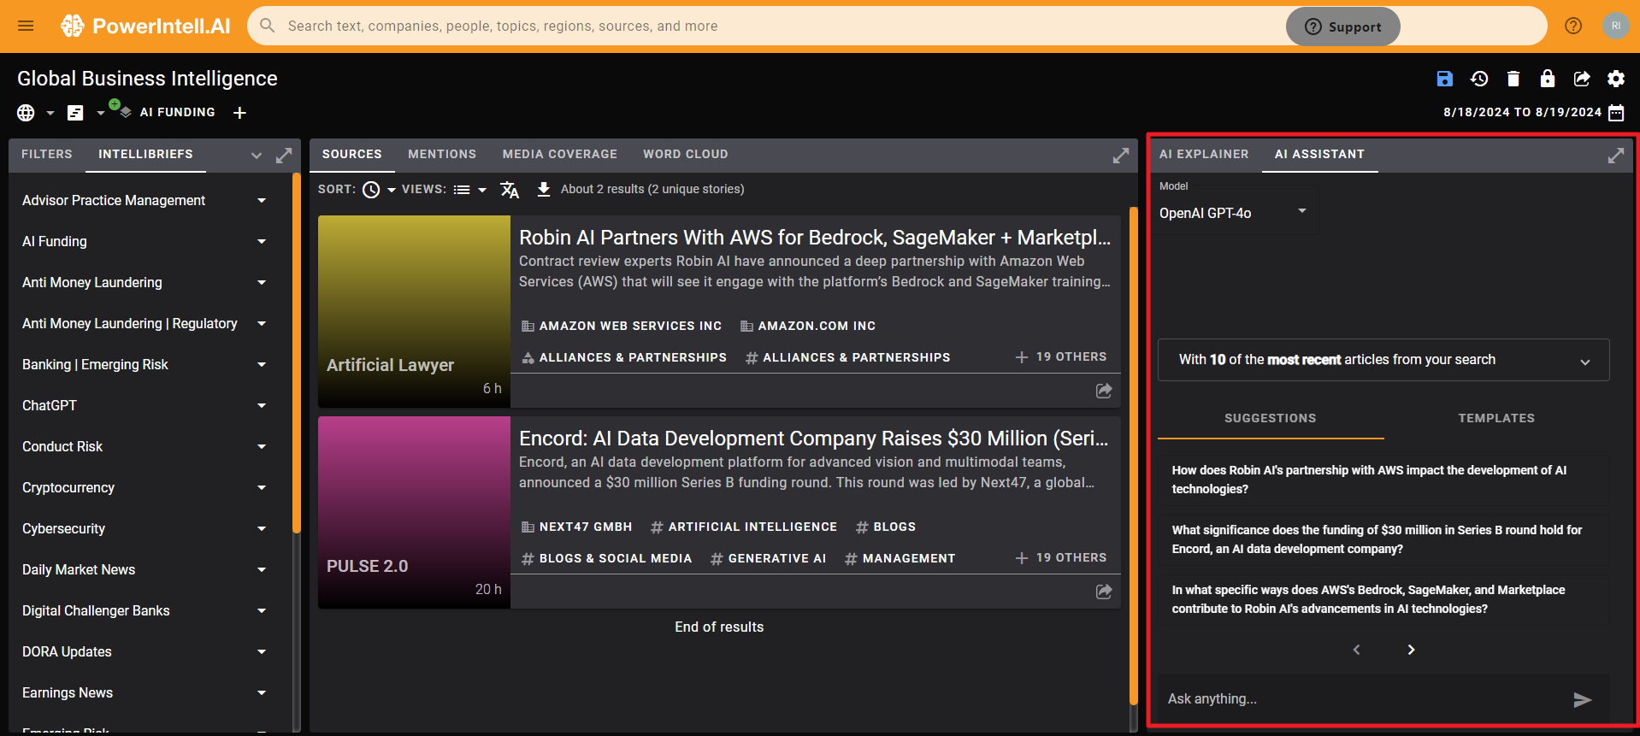Open the sort clock dropdown
The image size is (1640, 736).
[379, 190]
